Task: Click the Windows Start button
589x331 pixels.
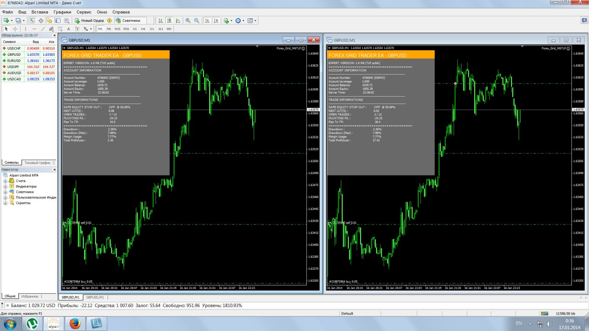Action: pos(10,324)
